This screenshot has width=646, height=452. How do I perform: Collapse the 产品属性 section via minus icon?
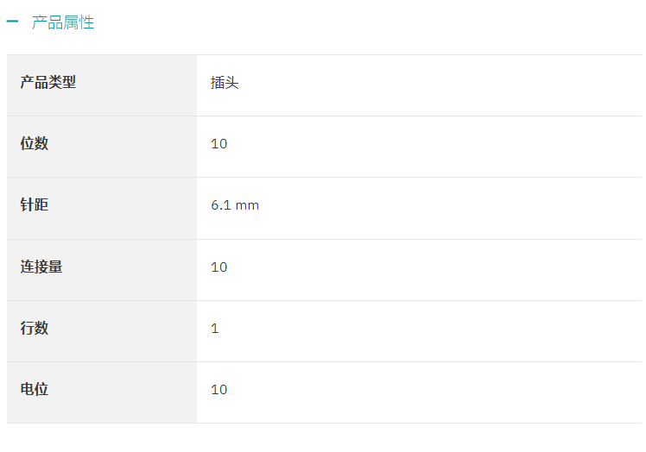pos(12,22)
